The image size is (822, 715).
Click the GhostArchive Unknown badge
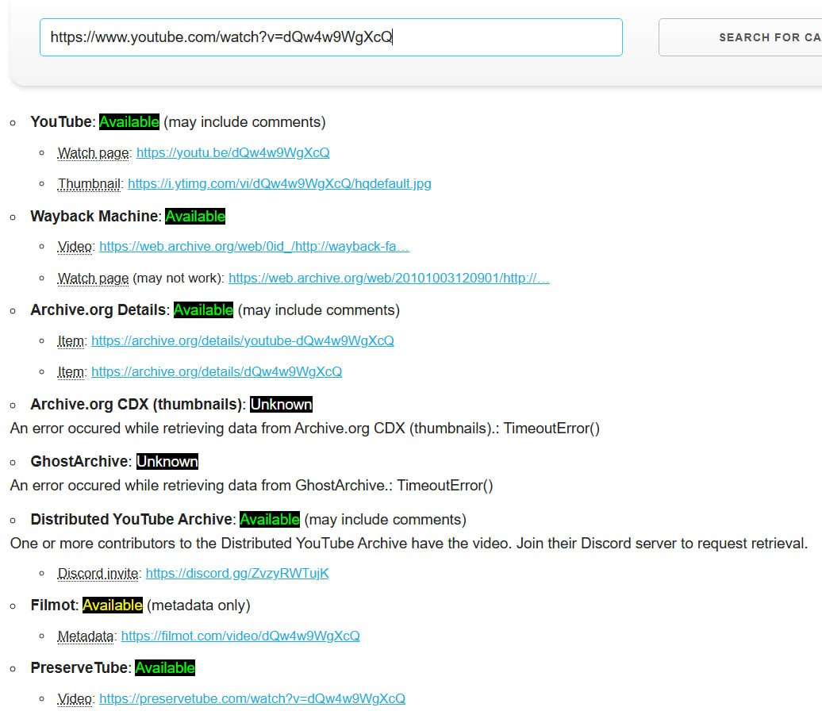[167, 461]
